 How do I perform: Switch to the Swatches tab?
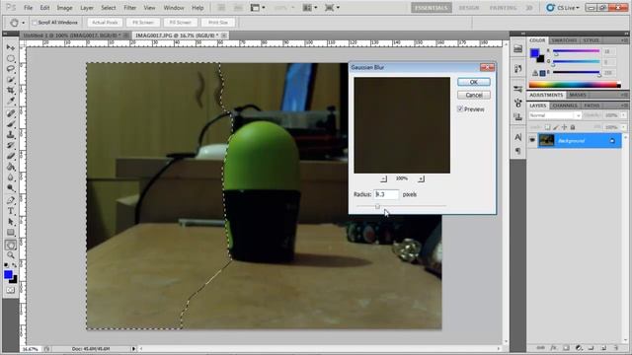tap(564, 40)
